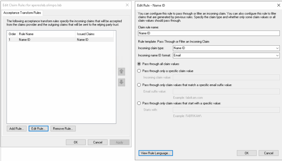Viewport: 282px width, 161px height.
Task: Select pass through values starting with specific value
Action: pos(139,103)
